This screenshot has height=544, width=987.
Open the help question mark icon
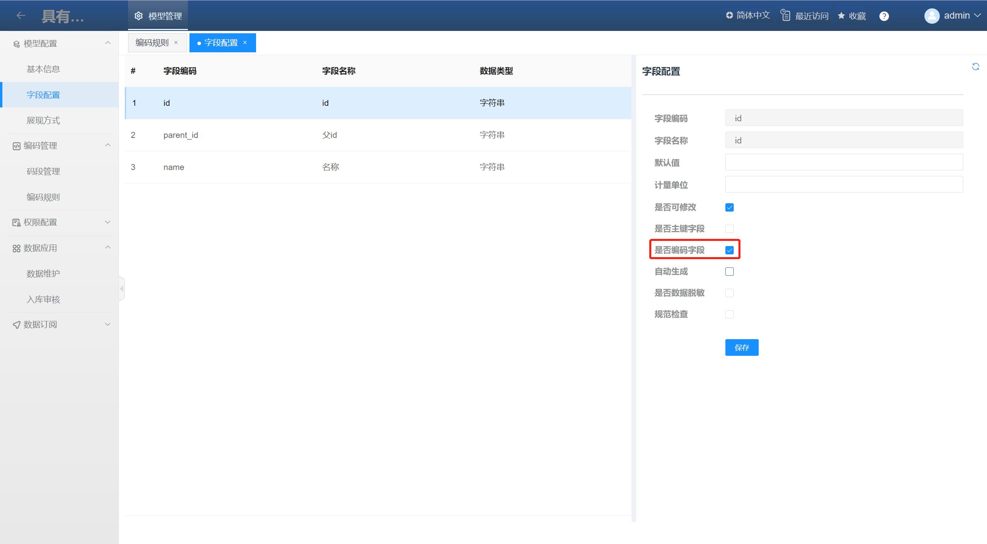click(x=884, y=16)
